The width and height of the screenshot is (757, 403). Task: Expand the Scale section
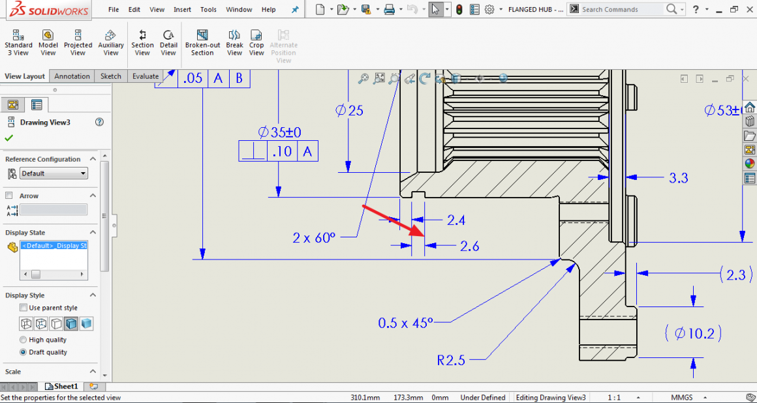click(93, 371)
